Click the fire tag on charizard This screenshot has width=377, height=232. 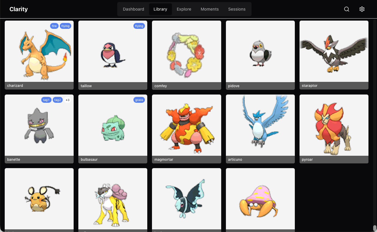tap(54, 26)
